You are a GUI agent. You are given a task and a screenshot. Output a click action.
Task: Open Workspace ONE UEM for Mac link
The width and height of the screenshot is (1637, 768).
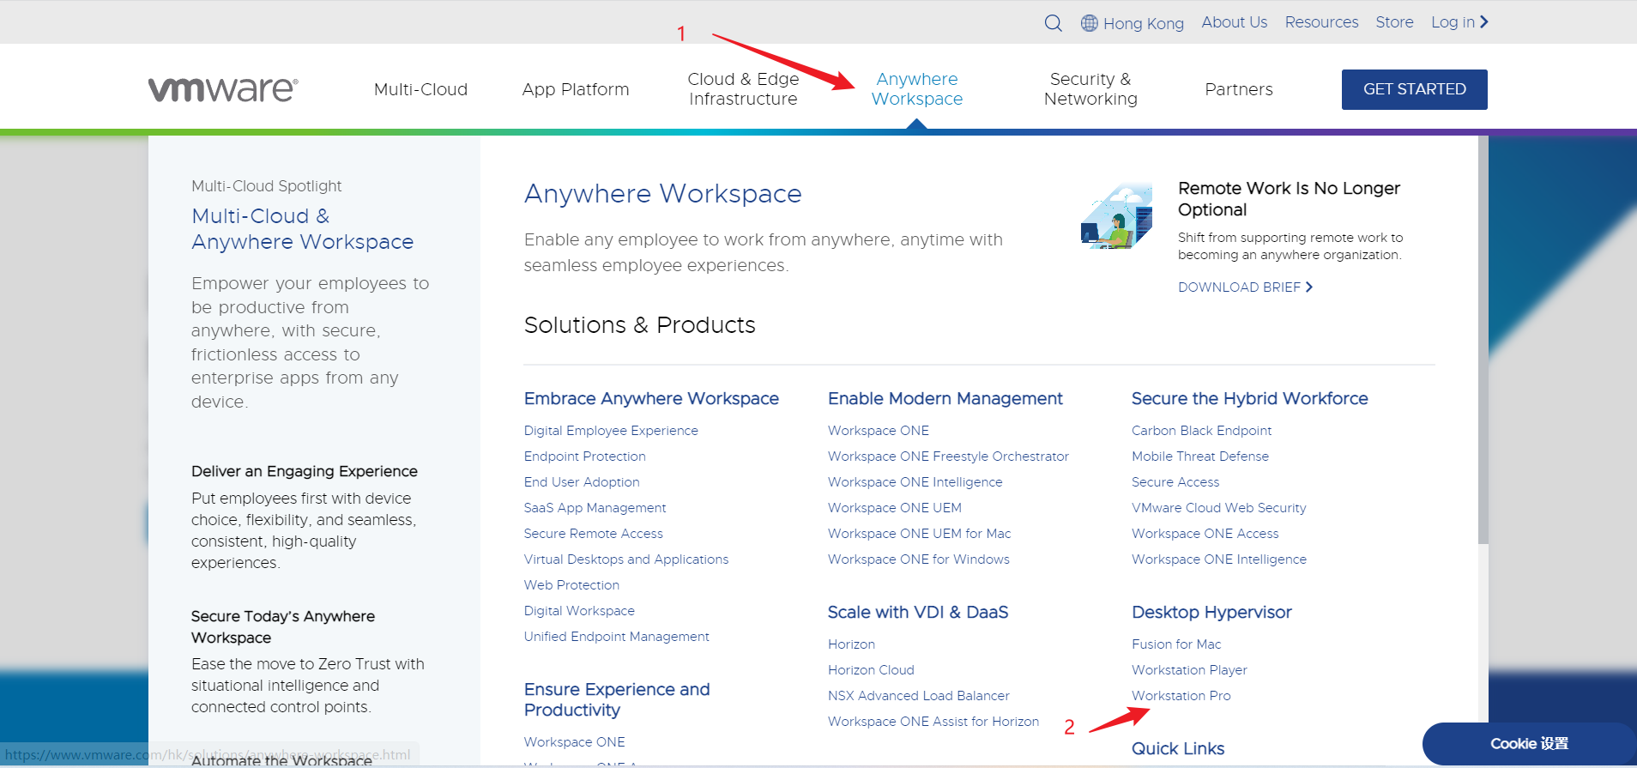(x=919, y=534)
